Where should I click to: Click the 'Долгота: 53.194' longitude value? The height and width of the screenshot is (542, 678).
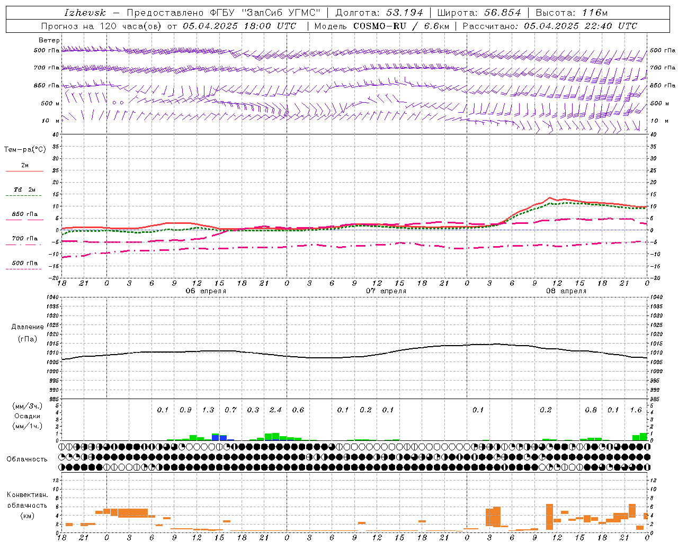click(x=379, y=13)
